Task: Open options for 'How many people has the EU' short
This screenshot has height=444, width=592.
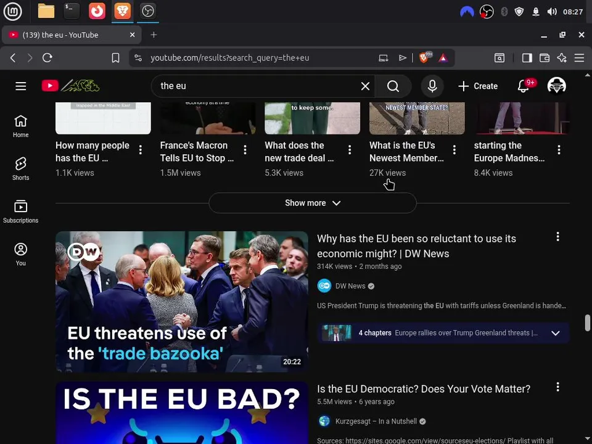Action: point(141,150)
